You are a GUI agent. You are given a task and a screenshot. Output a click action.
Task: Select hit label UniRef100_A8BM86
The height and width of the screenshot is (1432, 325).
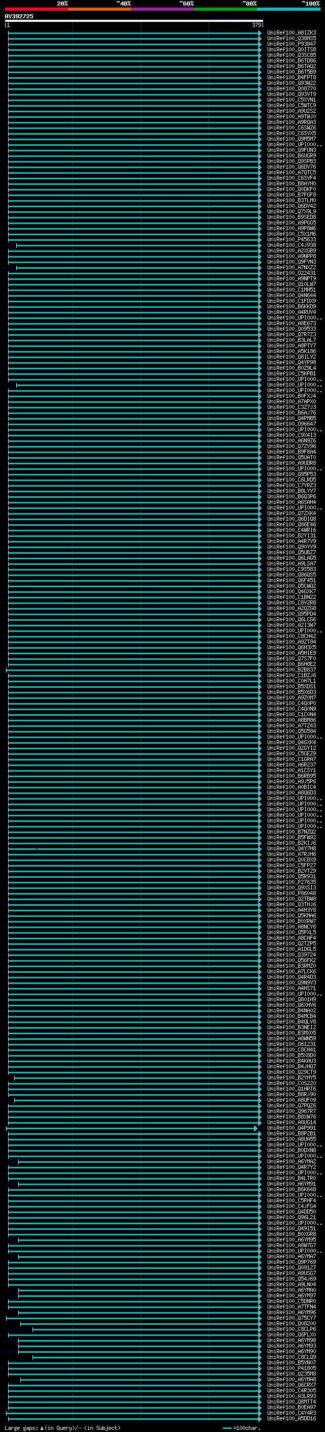point(291,720)
